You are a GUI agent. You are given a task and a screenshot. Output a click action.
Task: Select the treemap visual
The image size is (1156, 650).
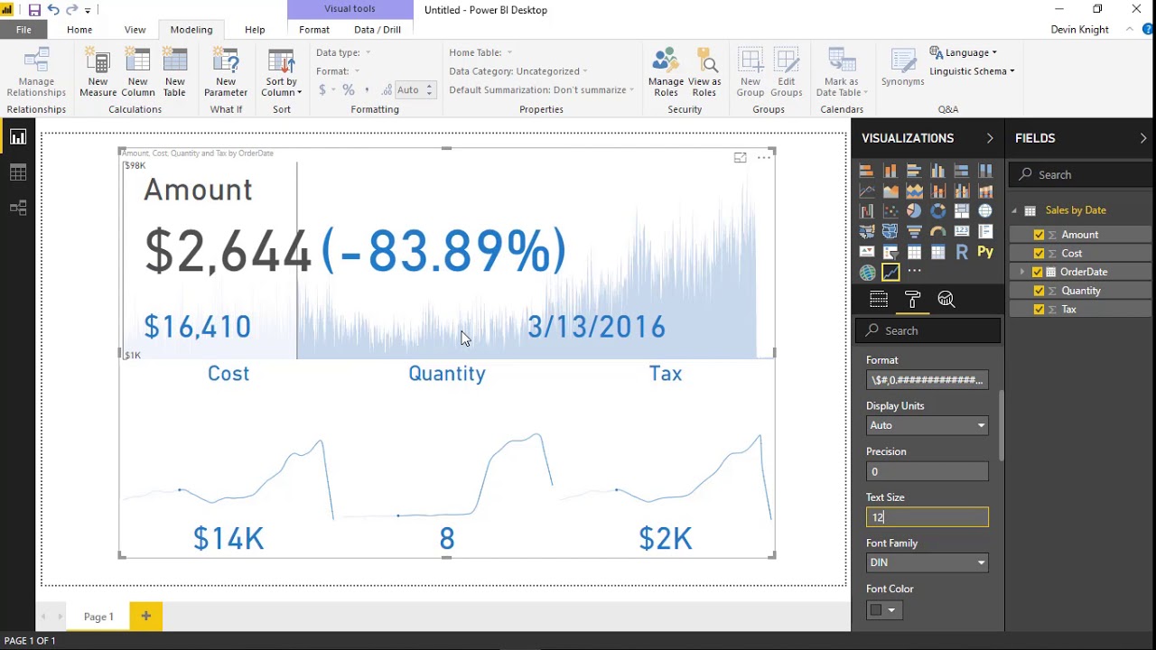coord(961,211)
